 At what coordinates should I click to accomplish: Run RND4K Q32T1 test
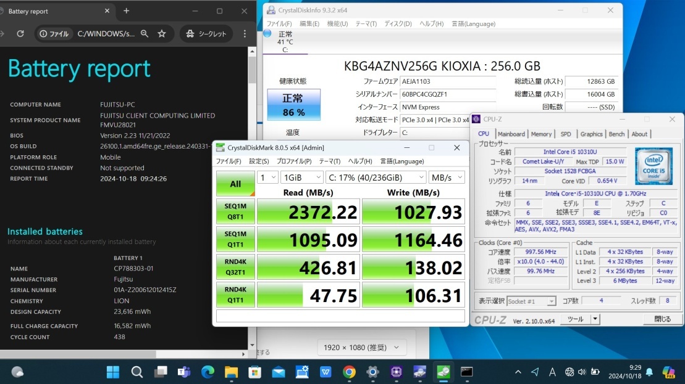pos(235,267)
